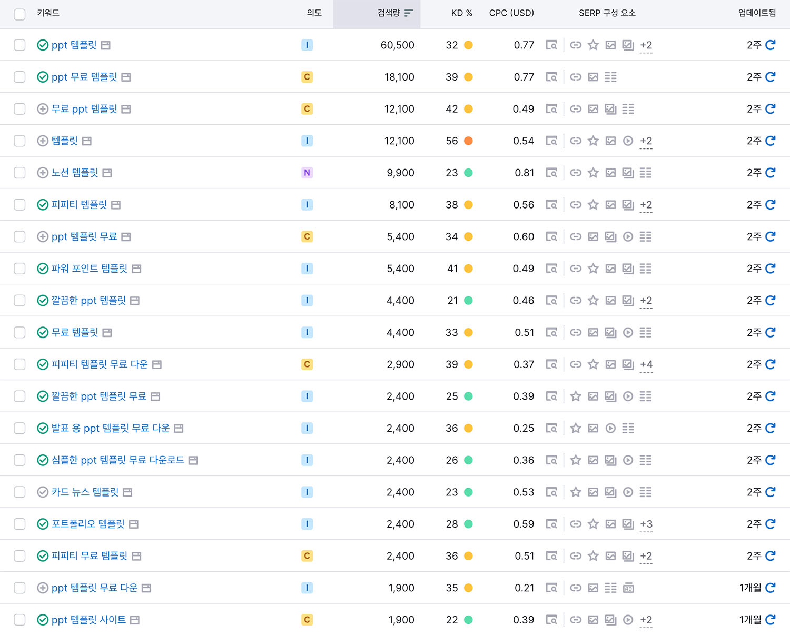Expand +2 SERP features in '템플릿' row
Image resolution: width=790 pixels, height=635 pixels.
[x=646, y=142]
